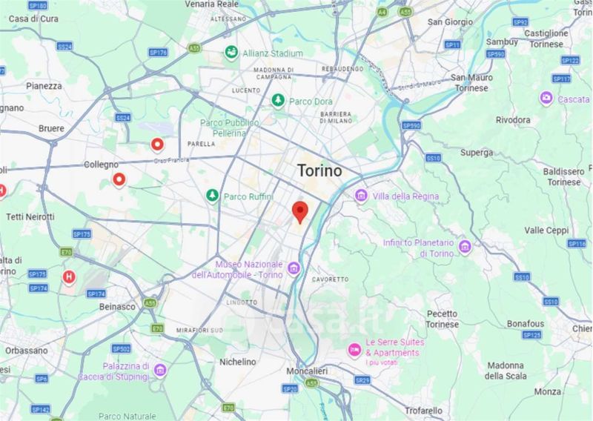Click the Le Serre Suites hotel icon
The image size is (593, 421).
point(354,350)
